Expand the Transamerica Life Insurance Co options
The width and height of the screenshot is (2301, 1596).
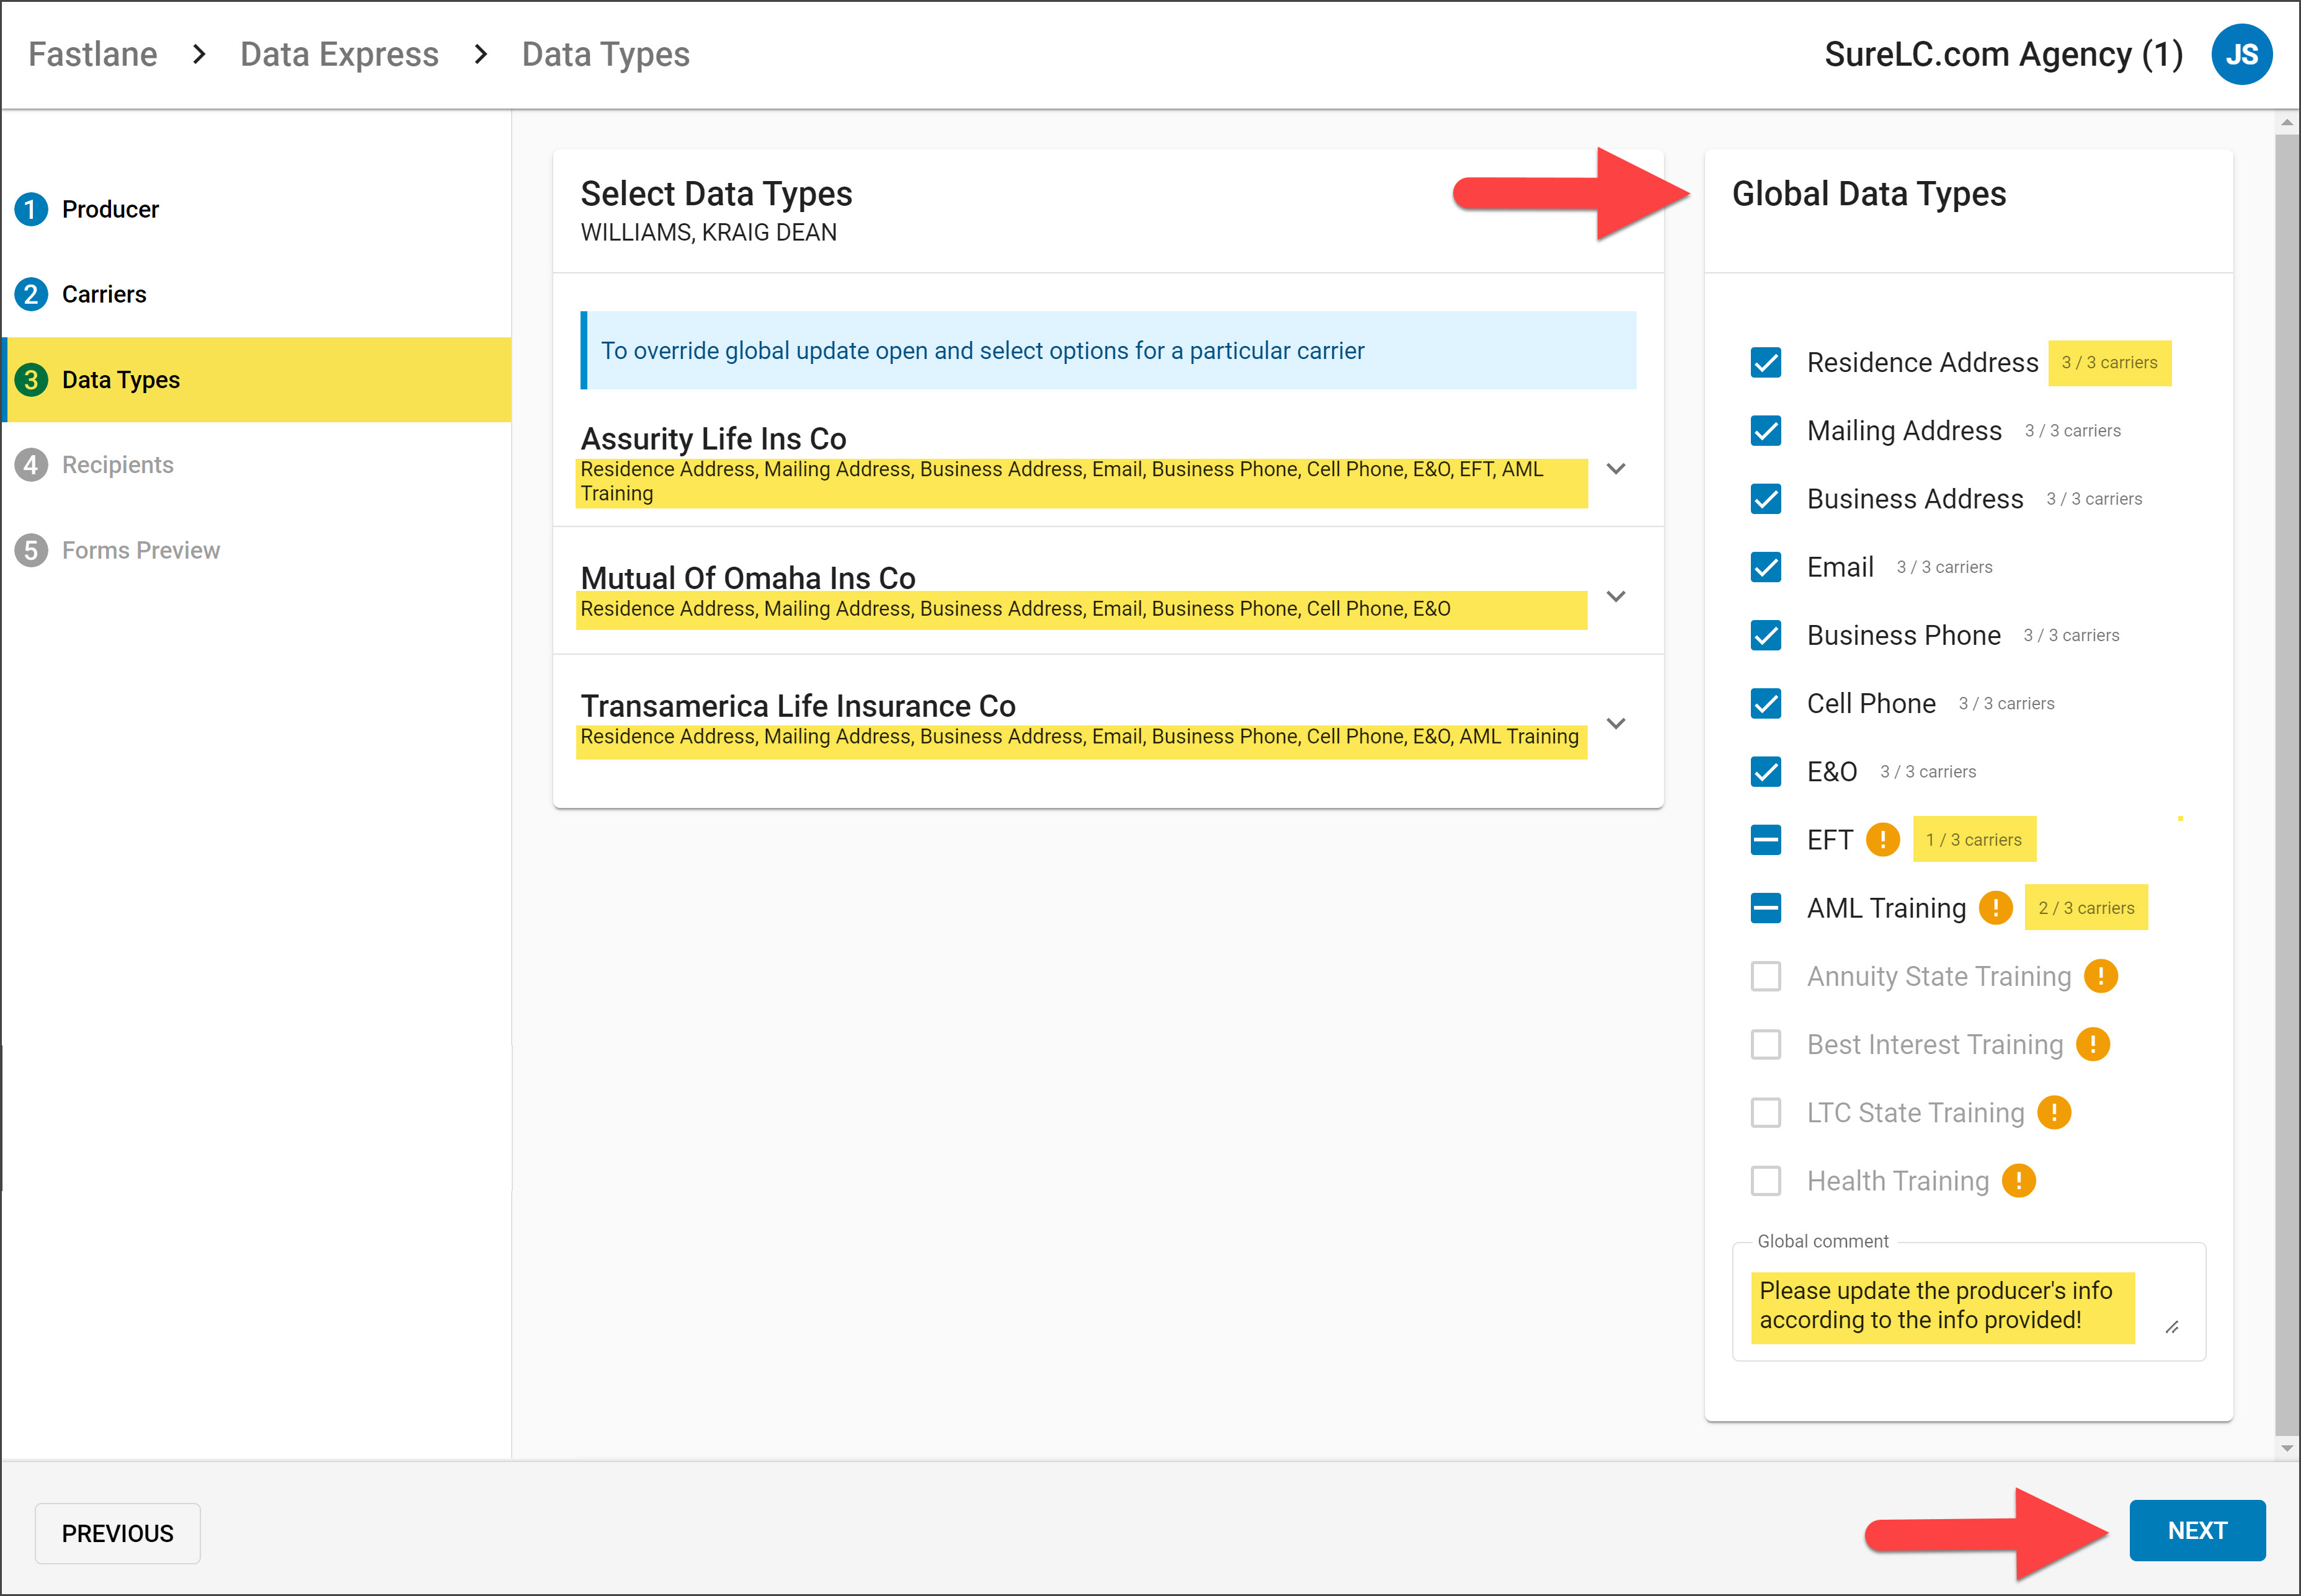tap(1616, 723)
